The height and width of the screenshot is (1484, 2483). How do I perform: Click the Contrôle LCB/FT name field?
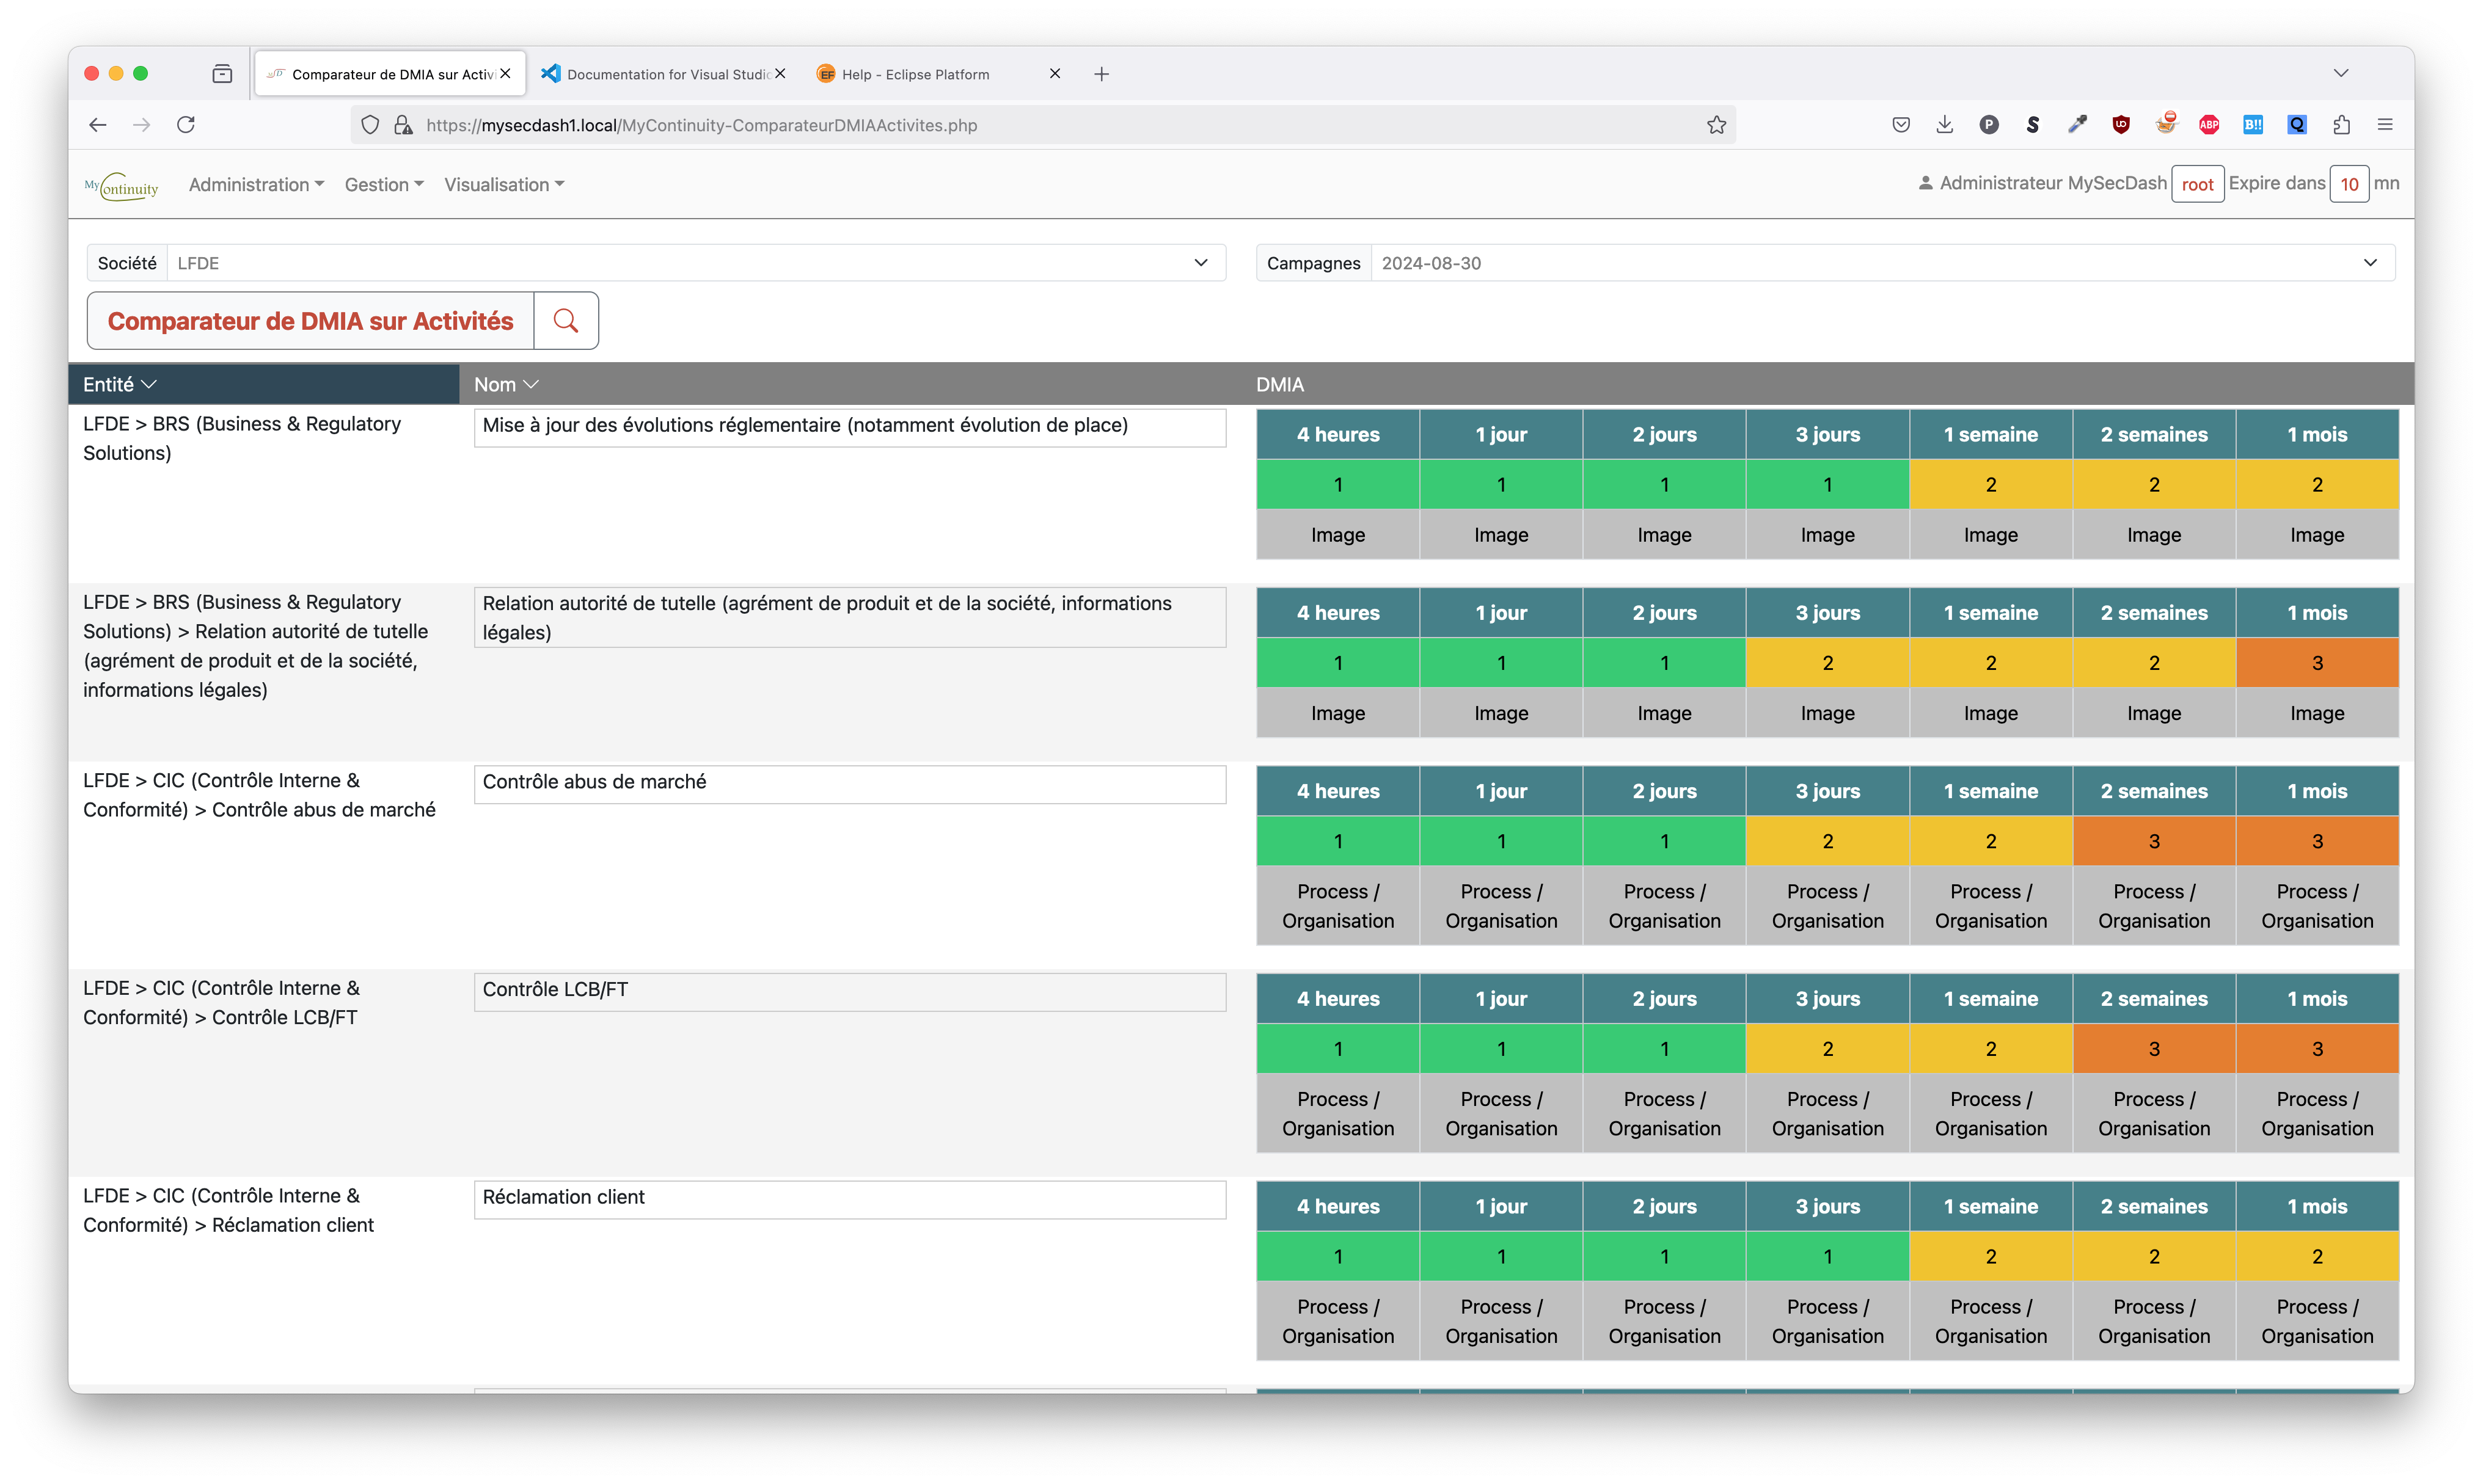[x=849, y=991]
